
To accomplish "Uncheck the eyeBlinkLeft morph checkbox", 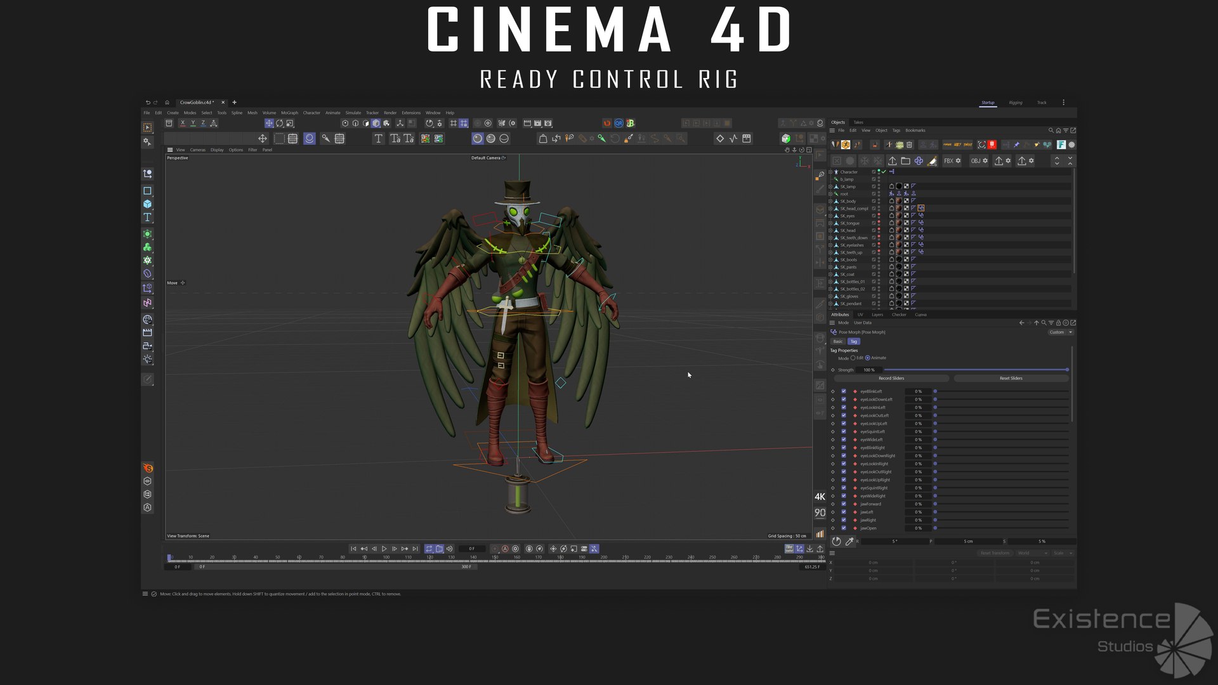I will pyautogui.click(x=844, y=391).
